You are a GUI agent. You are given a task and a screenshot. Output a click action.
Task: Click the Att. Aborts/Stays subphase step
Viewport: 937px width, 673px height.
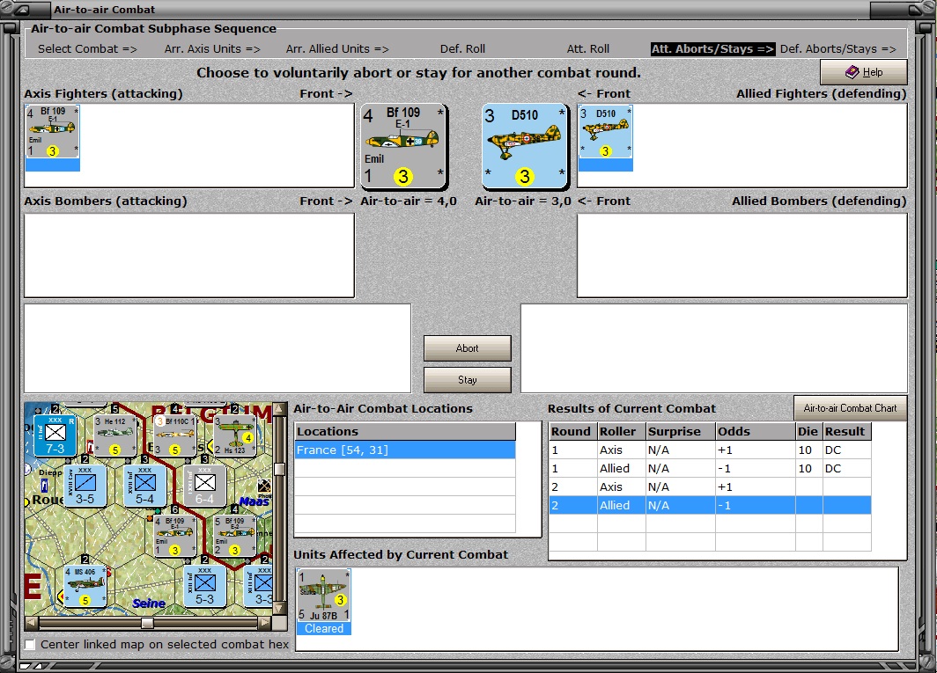713,49
